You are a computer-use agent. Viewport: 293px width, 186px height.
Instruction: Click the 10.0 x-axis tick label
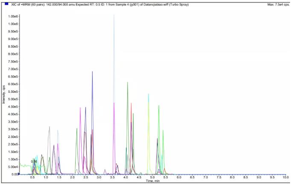(x=285, y=177)
